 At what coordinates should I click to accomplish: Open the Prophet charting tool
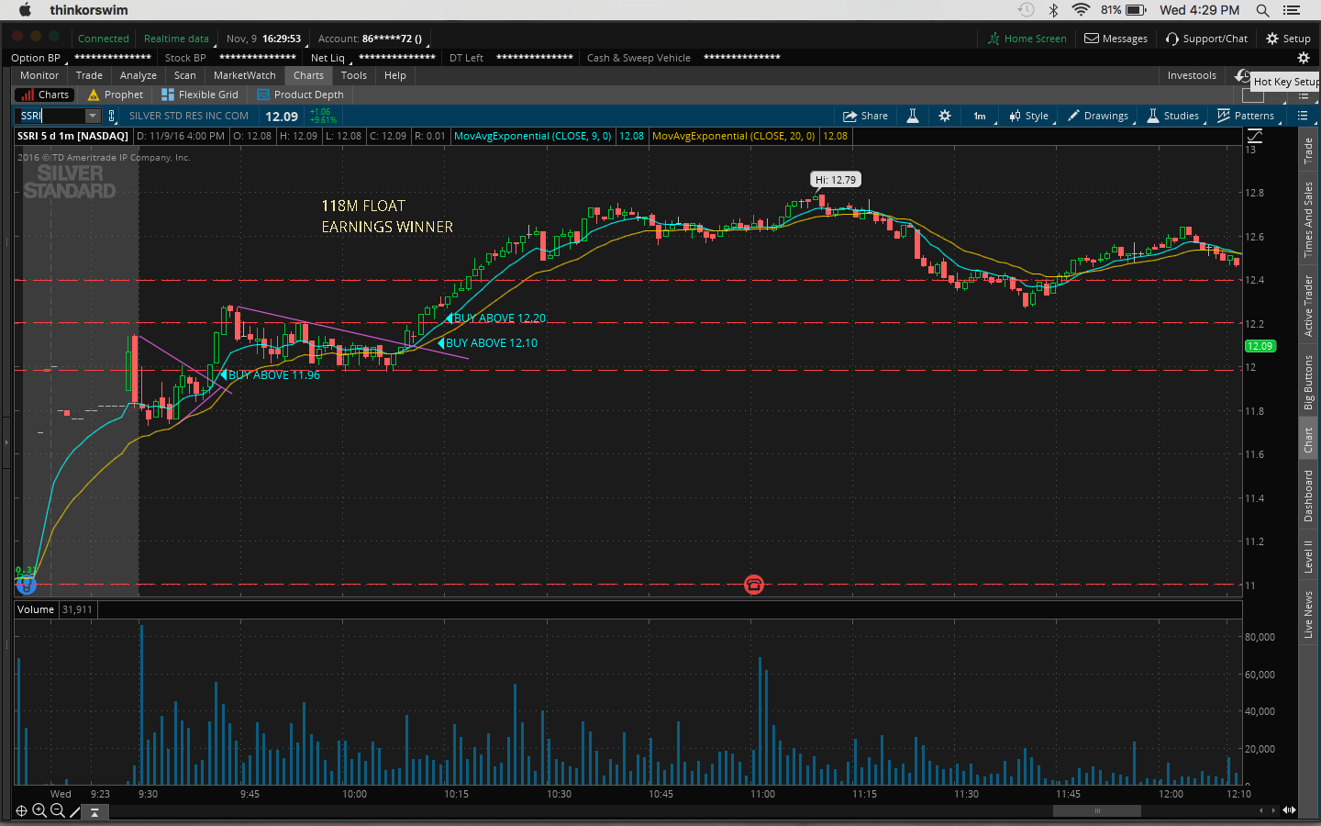[116, 95]
